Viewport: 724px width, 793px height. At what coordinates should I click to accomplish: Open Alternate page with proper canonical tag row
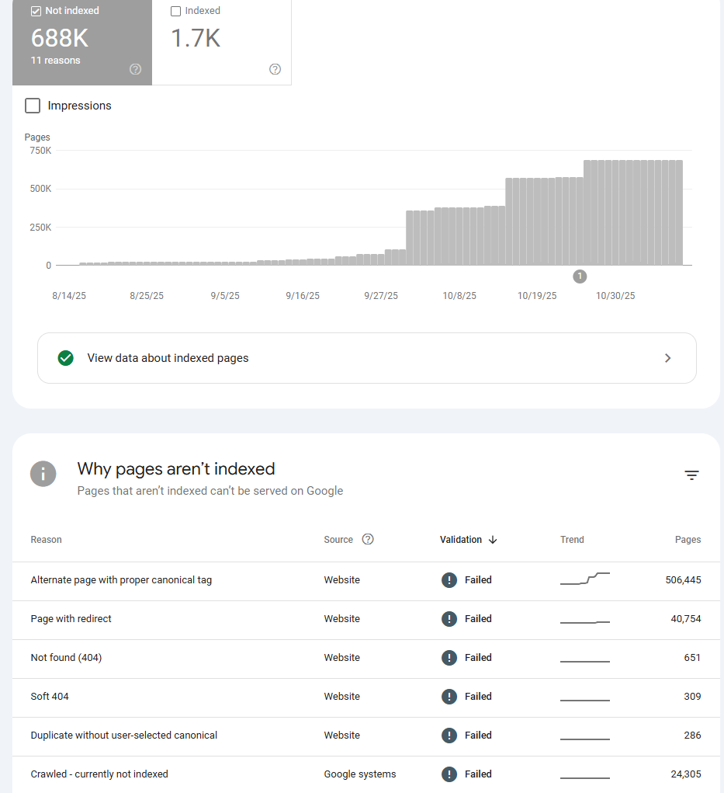[121, 580]
